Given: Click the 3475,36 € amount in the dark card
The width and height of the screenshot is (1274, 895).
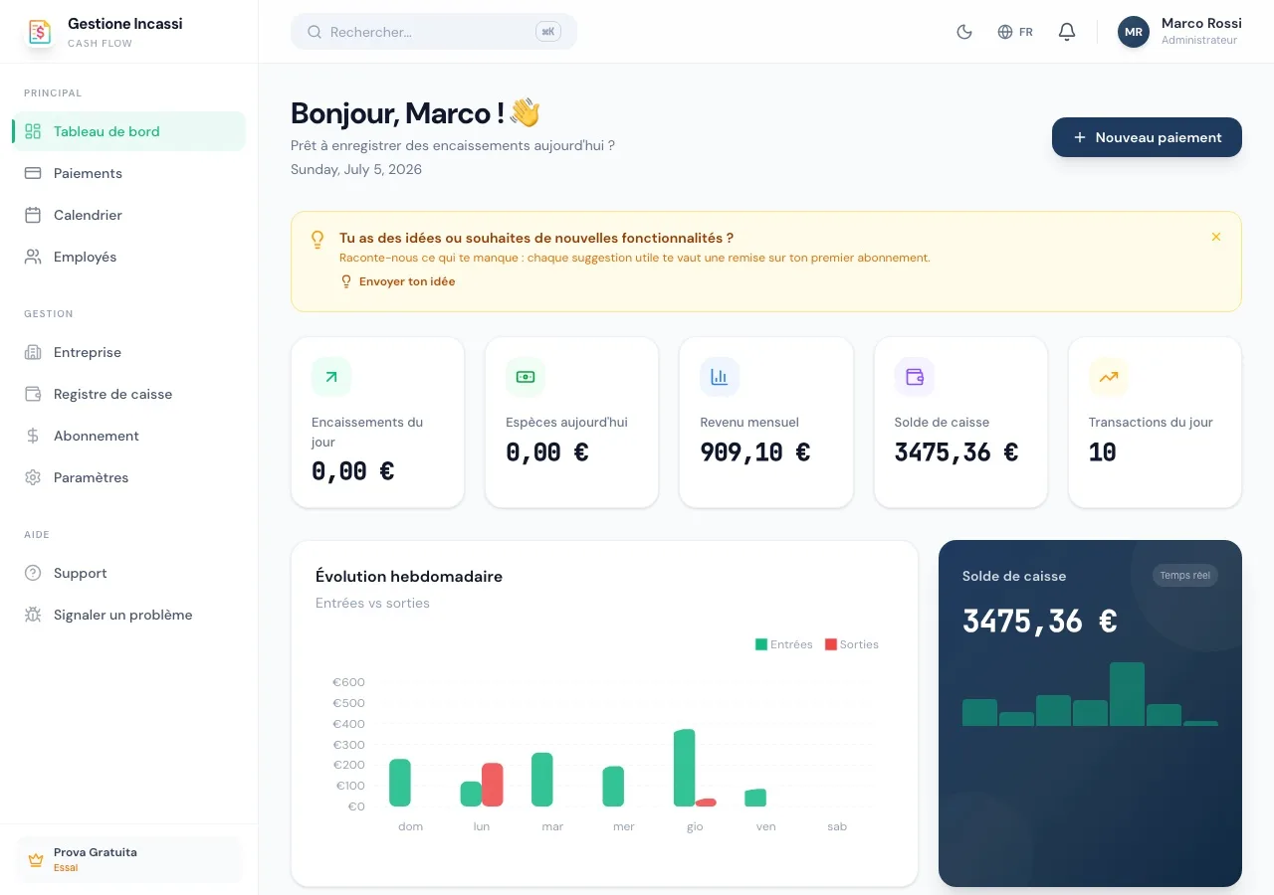Looking at the screenshot, I should pos(1040,622).
